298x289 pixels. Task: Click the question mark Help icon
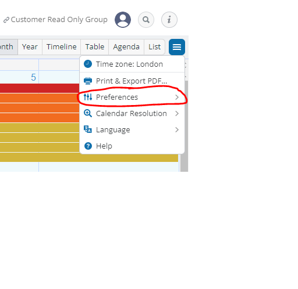88,146
